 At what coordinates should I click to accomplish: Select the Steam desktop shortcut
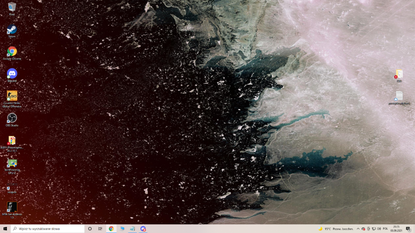coord(12,31)
